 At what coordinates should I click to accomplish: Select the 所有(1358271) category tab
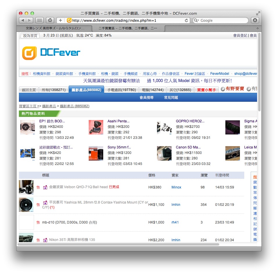click(54, 90)
